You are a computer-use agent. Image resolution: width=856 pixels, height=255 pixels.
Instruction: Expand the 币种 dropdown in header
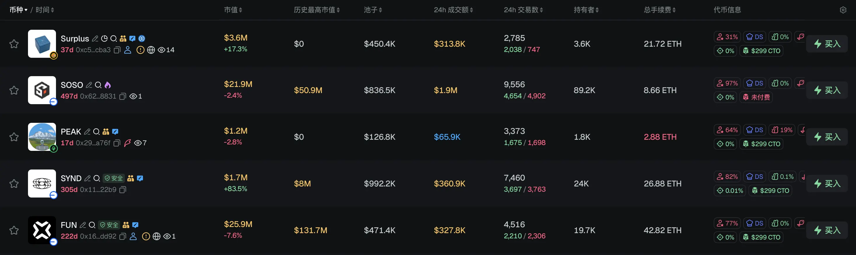(18, 10)
